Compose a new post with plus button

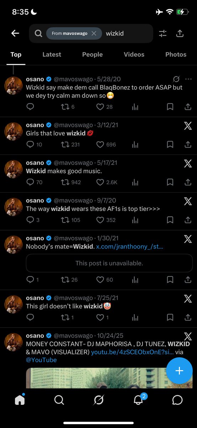point(179,371)
